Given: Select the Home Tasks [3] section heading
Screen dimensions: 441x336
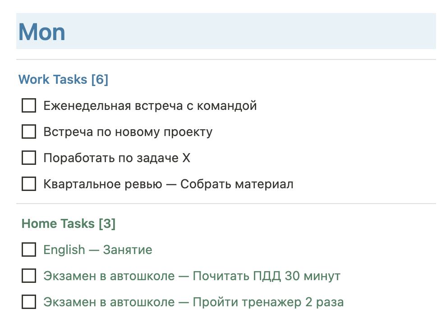Looking at the screenshot, I should tap(69, 224).
